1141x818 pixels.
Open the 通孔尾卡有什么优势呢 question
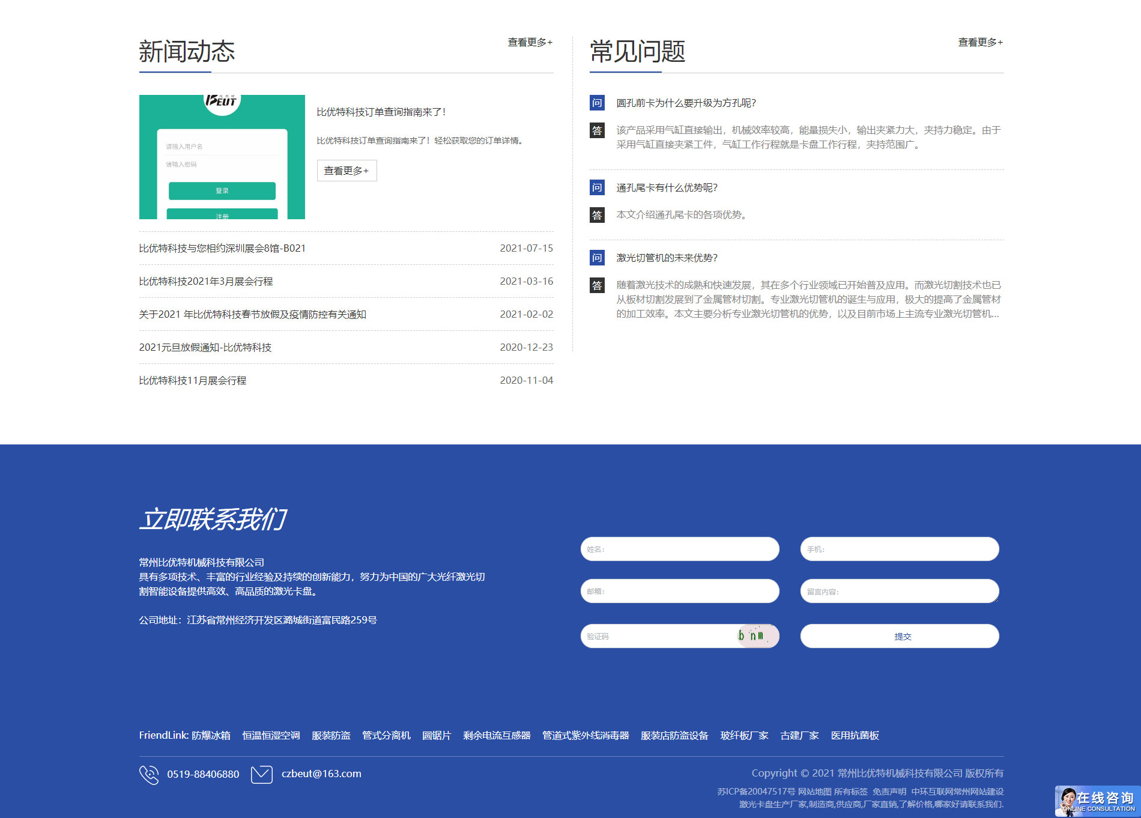tap(667, 187)
